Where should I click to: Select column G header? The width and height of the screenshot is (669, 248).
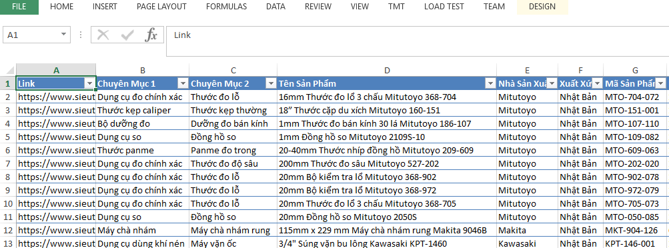click(635, 70)
